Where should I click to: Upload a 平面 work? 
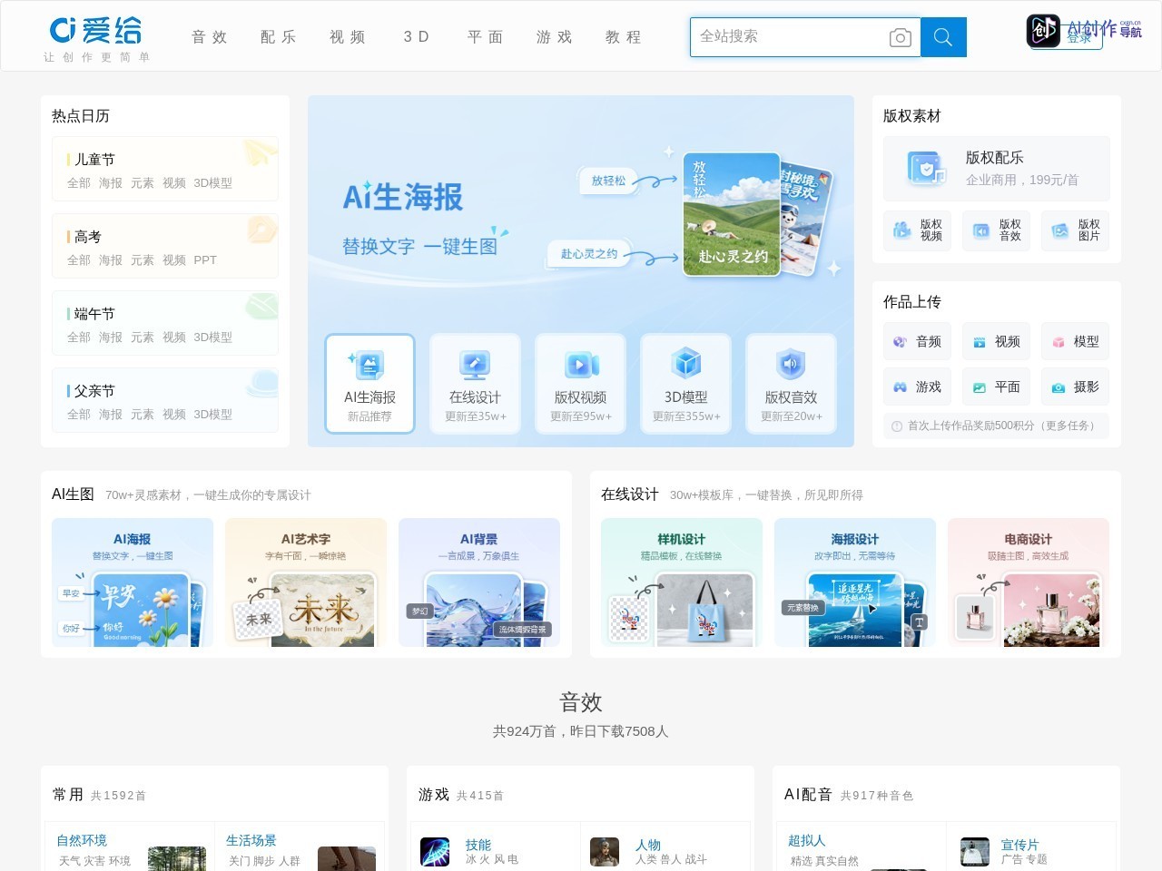tap(996, 387)
